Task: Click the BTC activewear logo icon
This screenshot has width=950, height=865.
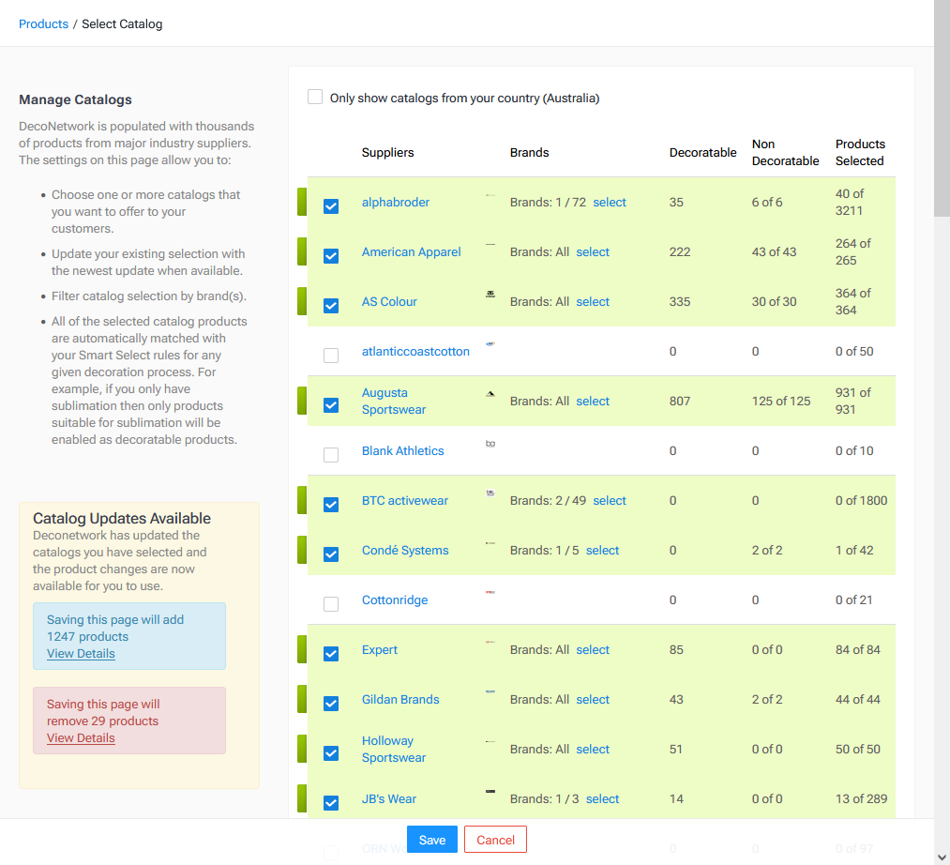Action: 490,493
